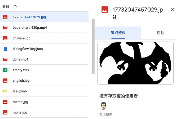Select the file empty.xlsx

point(44,70)
